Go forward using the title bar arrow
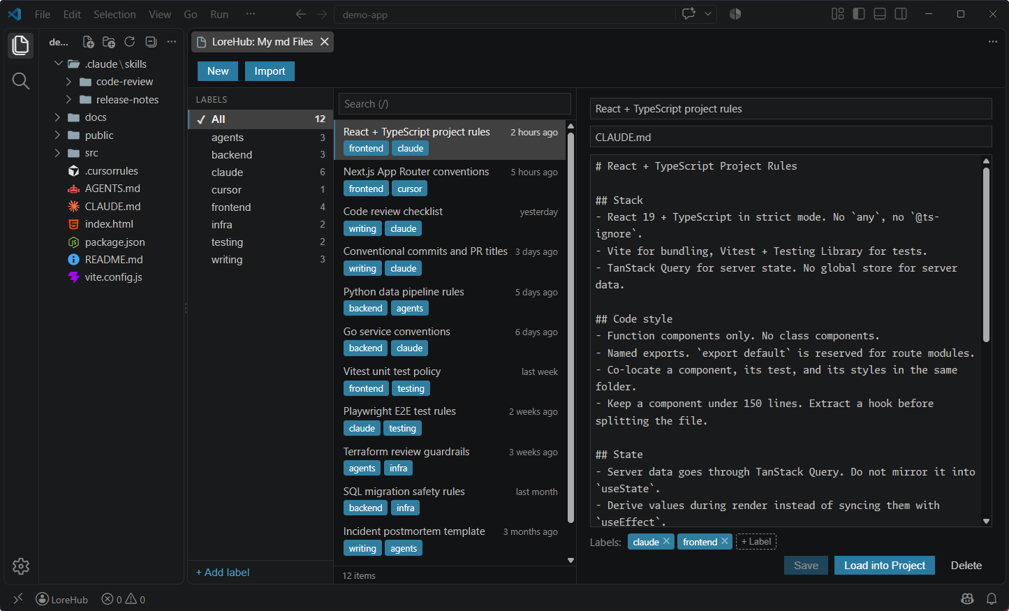Viewport: 1009px width, 611px height. (x=322, y=14)
